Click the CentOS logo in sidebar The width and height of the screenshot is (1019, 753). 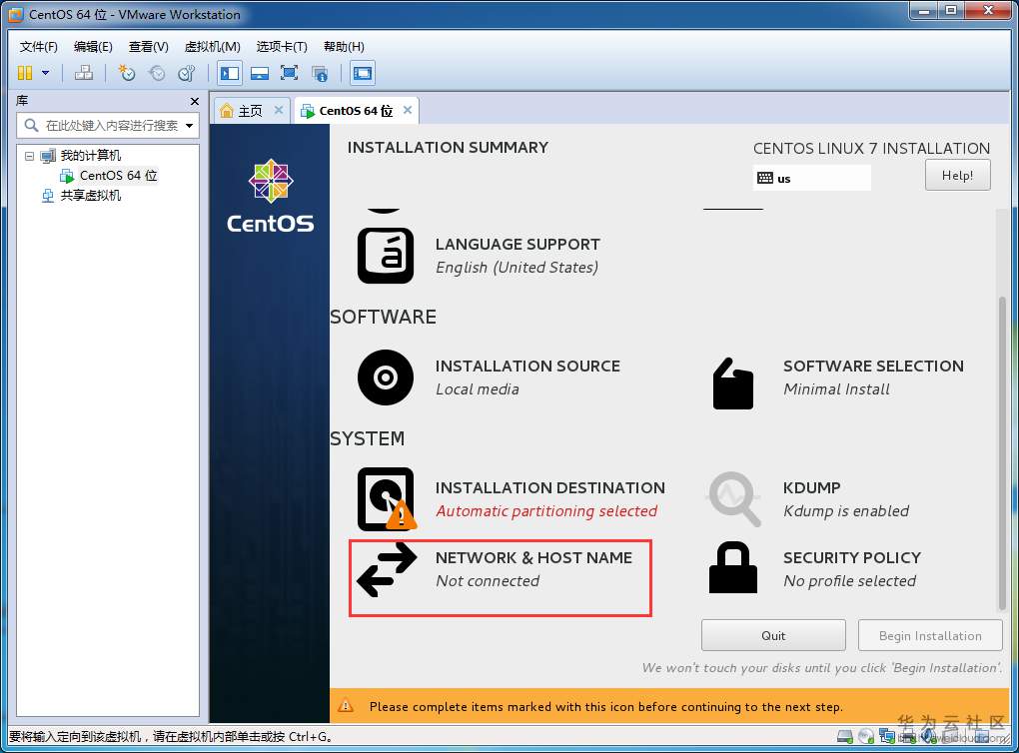pos(271,196)
